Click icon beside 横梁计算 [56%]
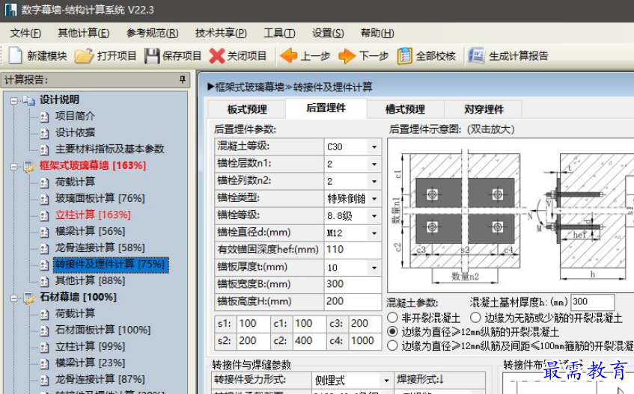The image size is (634, 394). 44,232
